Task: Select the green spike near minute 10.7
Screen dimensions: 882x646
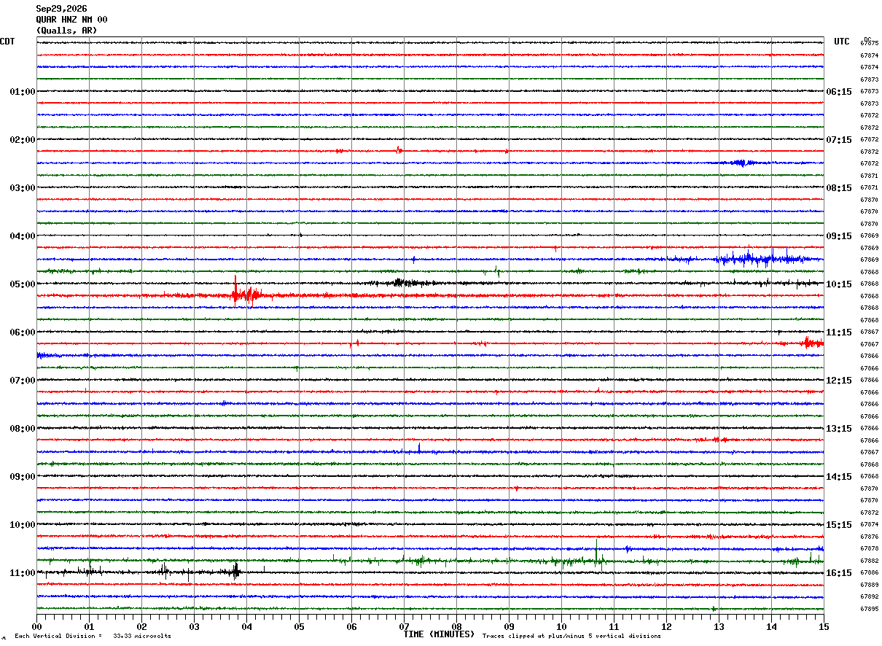Action: pos(597,553)
